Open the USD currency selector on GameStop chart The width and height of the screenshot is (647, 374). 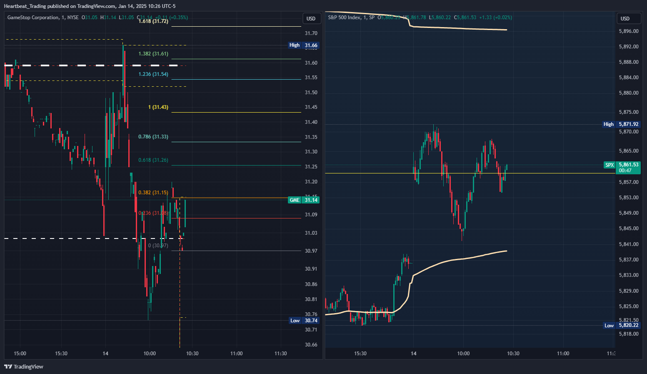[311, 18]
